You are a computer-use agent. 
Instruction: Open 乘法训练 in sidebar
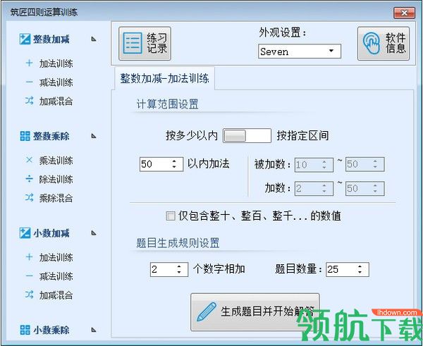tap(56, 161)
